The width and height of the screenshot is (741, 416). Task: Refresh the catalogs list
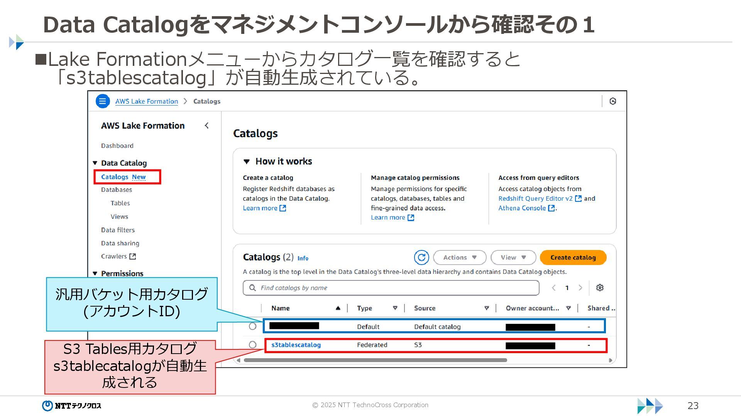click(421, 257)
